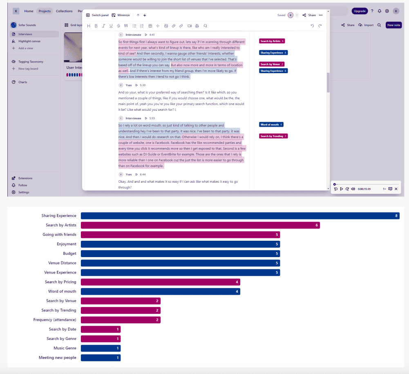
Task: Toggle closed captions in audio player
Action: tap(390, 189)
